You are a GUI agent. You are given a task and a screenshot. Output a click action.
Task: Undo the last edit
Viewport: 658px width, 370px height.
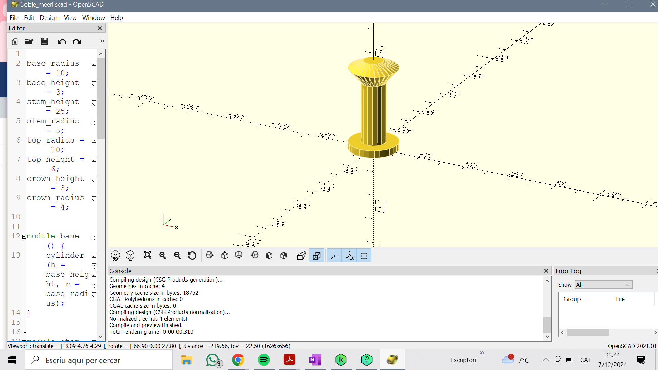point(62,41)
